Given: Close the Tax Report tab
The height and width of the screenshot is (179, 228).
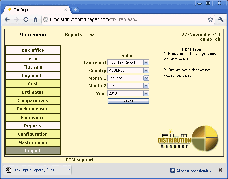Looking at the screenshot, I should tap(66, 10).
